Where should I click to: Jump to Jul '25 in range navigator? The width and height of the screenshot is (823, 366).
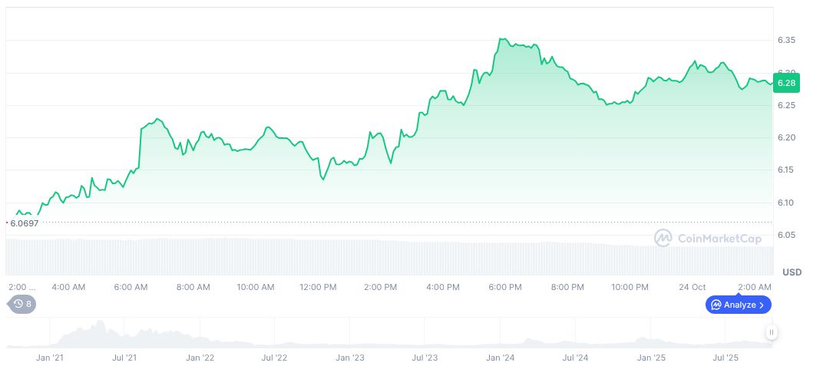tap(725, 358)
